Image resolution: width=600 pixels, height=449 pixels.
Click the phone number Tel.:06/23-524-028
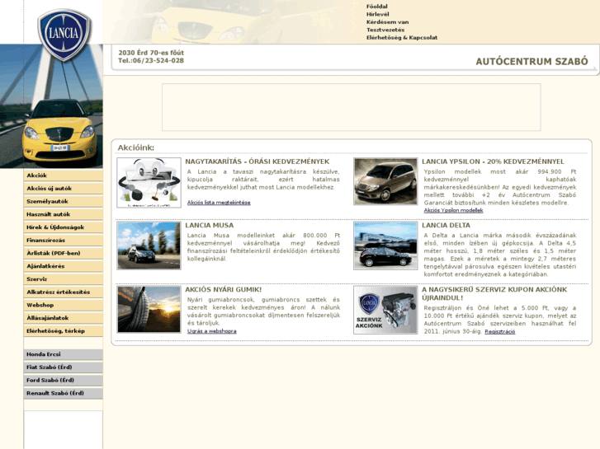151,61
